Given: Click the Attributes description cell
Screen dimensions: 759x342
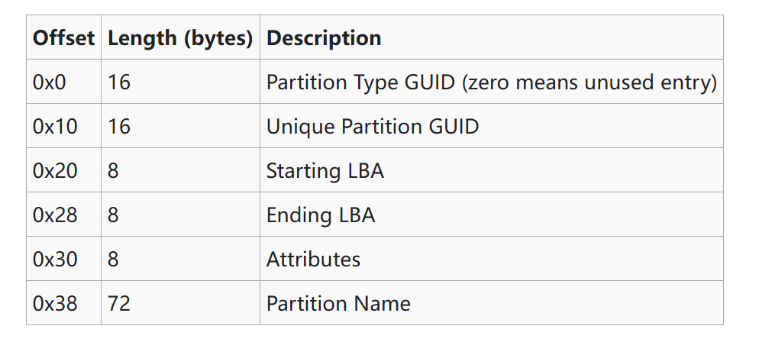Looking at the screenshot, I should pos(313,259).
